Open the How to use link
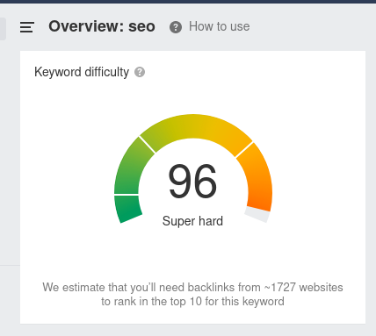This screenshot has height=336, width=376. 220,26
